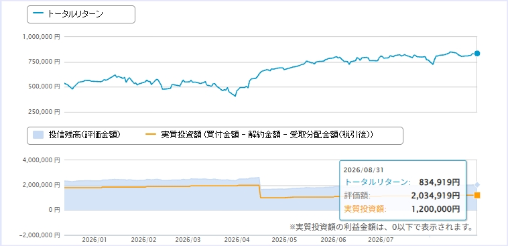The image size is (508, 246).
Task: Click the blue end-point dot on total return line
Action: coord(477,54)
